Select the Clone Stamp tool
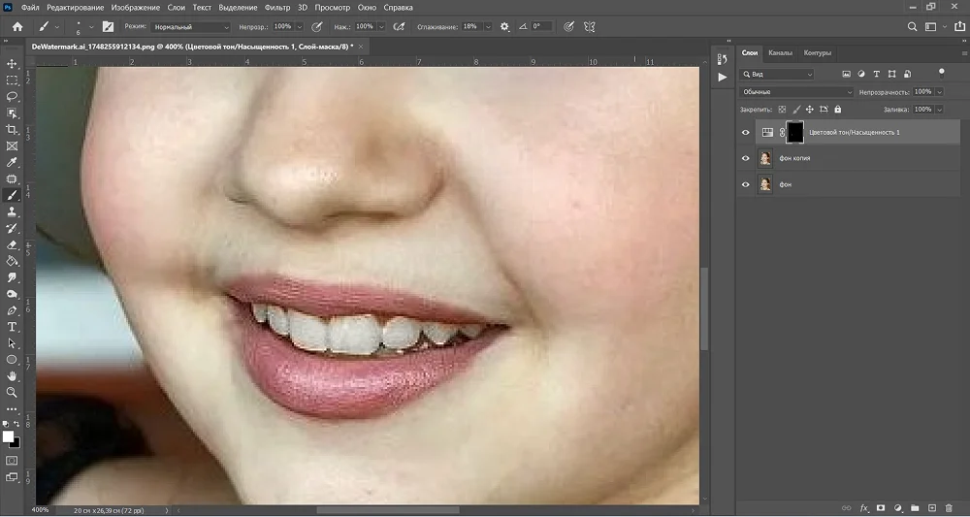This screenshot has width=970, height=517. 12,211
